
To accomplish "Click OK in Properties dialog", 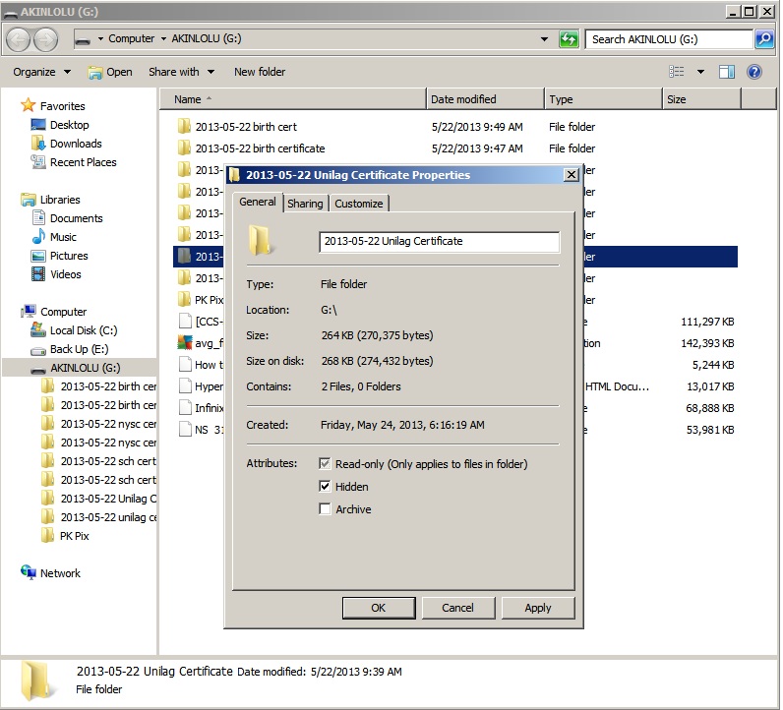I will (x=379, y=608).
